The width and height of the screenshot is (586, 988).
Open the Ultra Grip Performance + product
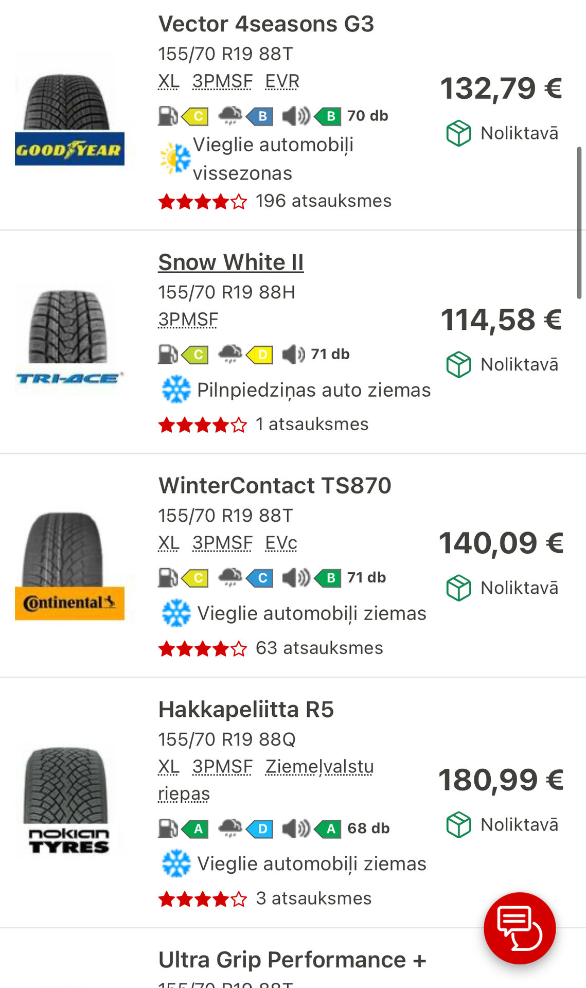pos(292,960)
